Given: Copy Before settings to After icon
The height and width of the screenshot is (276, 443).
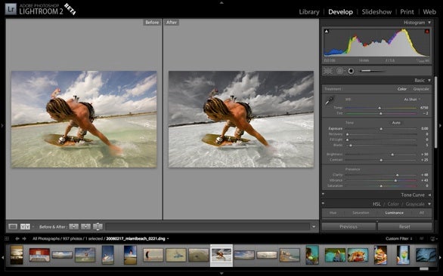Looking at the screenshot, I should pos(73,227).
